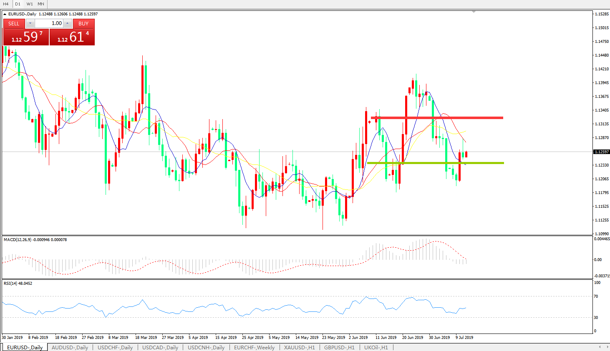Click the lot volume 1.00 field
Viewport: 610px width, 351px height.
point(49,23)
